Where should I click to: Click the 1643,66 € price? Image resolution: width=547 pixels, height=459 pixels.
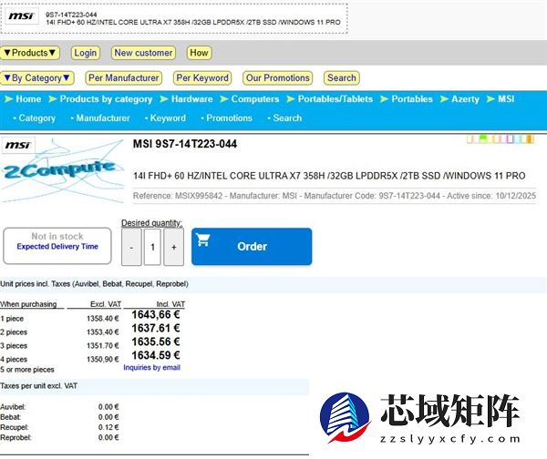point(156,315)
